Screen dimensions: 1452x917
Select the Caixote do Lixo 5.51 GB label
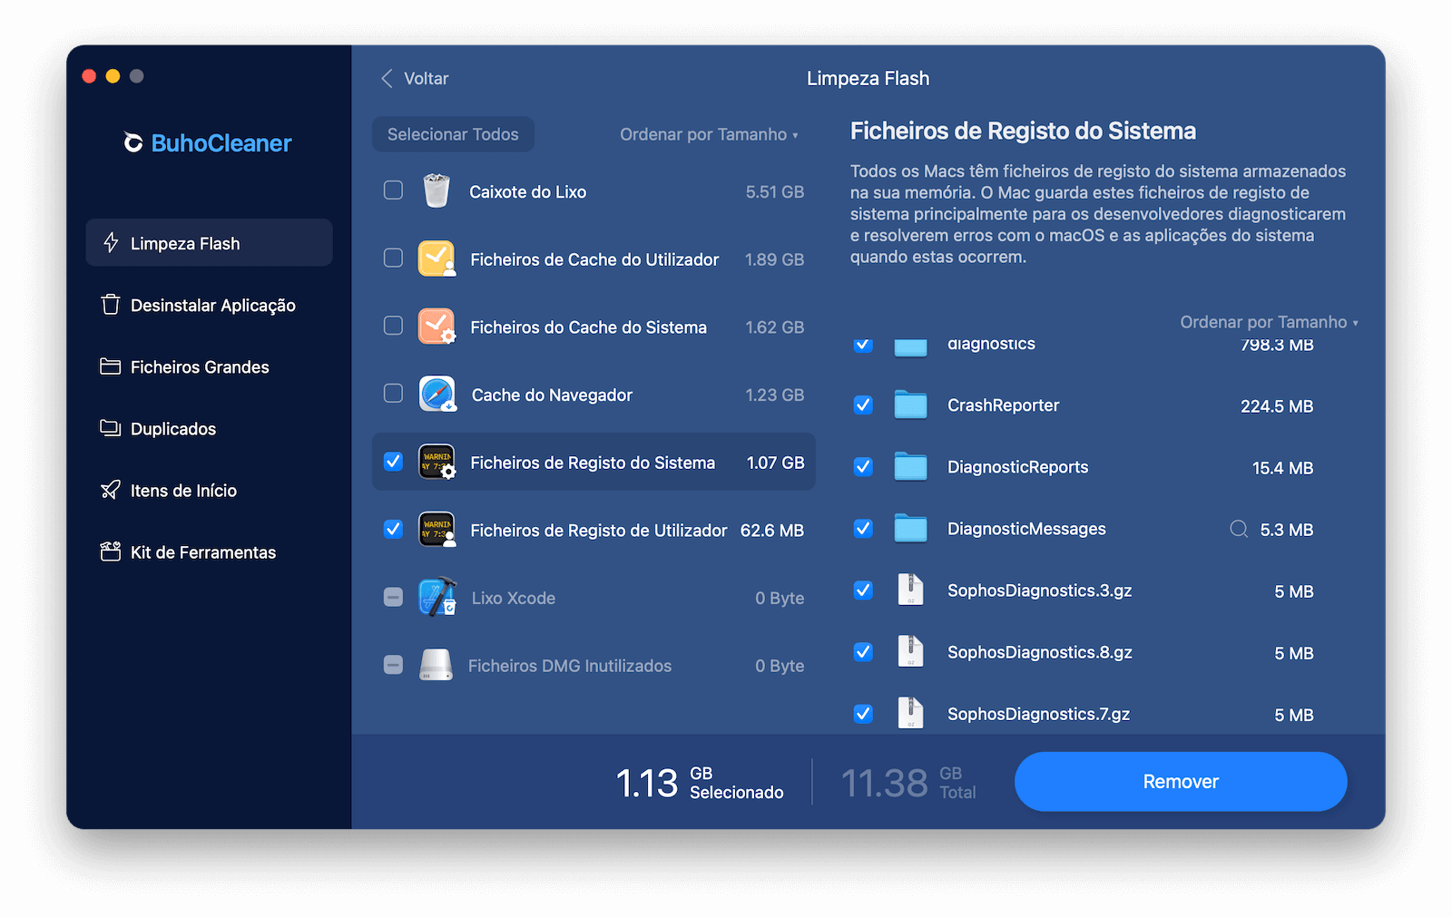[x=527, y=191]
